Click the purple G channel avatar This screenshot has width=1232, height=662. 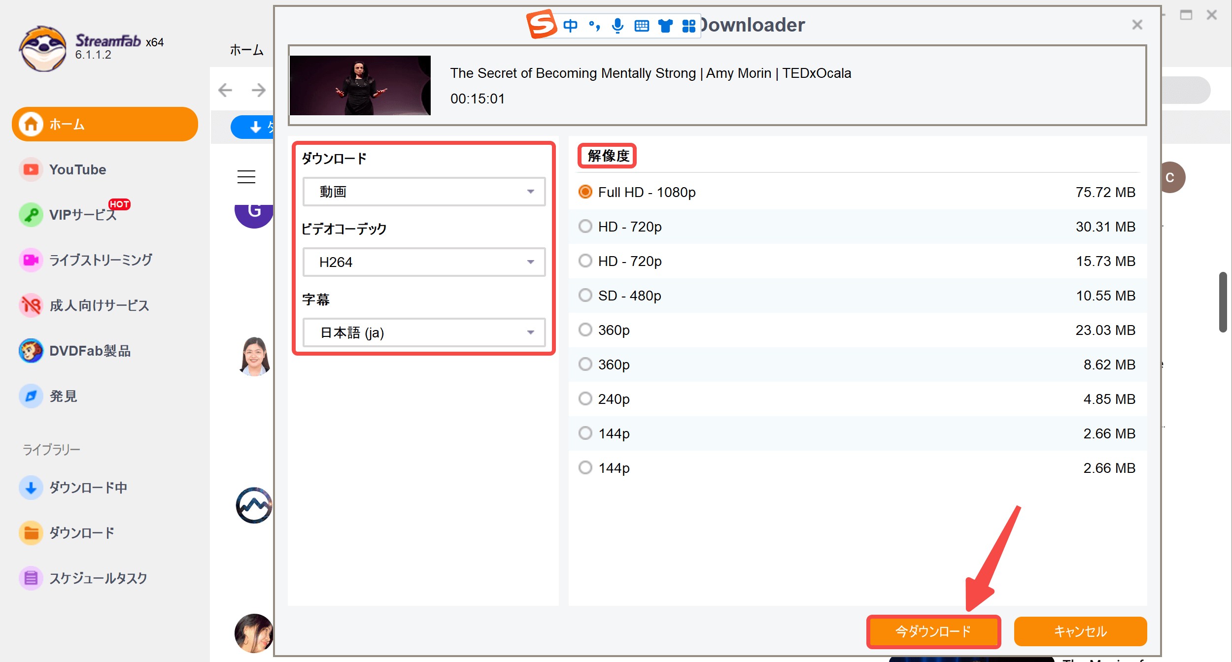[x=254, y=216]
